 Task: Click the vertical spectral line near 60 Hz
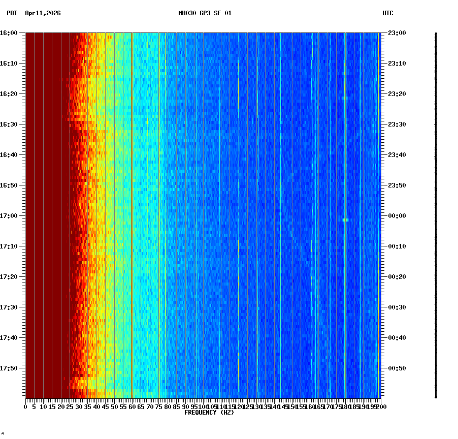click(132, 203)
